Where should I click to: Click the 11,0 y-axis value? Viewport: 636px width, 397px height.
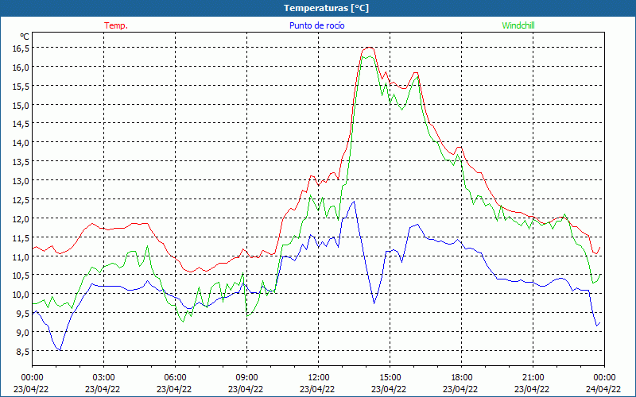(21, 256)
